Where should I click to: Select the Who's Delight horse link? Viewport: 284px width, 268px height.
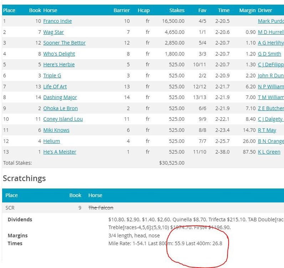point(59,54)
